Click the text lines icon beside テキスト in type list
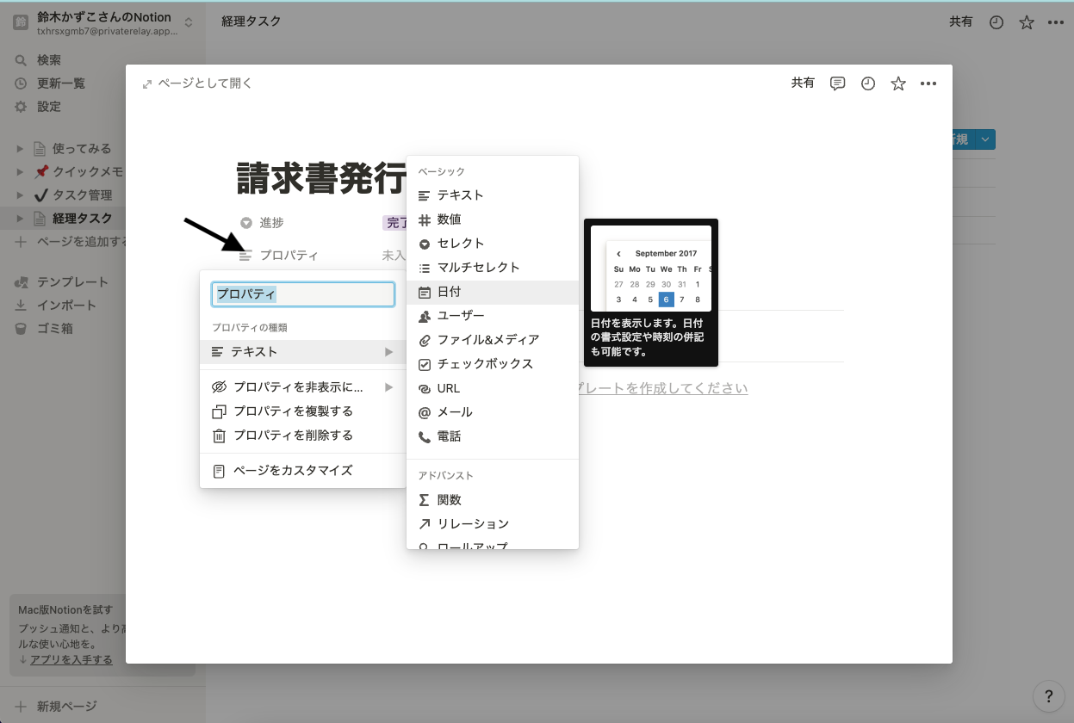Image resolution: width=1074 pixels, height=723 pixels. 424,196
